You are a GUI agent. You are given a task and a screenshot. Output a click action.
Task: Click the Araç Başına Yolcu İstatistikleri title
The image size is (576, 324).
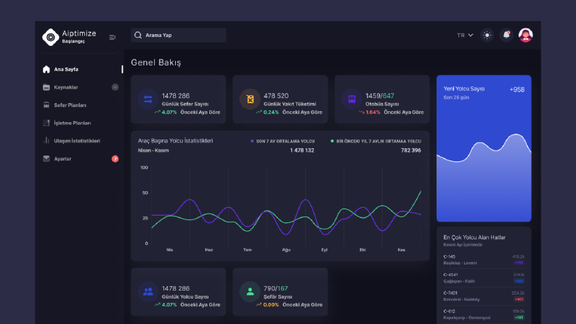[x=175, y=141]
